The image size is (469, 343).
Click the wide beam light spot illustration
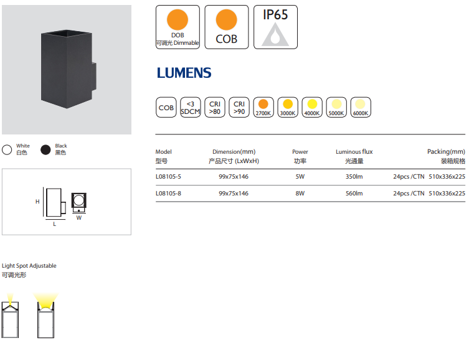[45, 316]
